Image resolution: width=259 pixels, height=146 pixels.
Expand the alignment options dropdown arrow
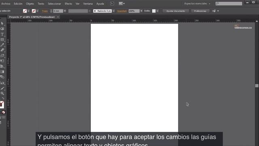point(218,11)
